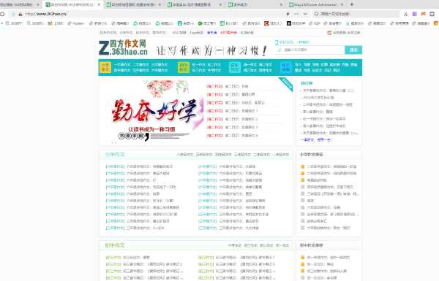Click the first orange rank icon under 小学作文推荐
Image resolution: width=439 pixels, height=281 pixels.
tap(303, 166)
